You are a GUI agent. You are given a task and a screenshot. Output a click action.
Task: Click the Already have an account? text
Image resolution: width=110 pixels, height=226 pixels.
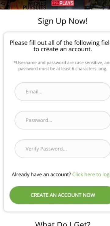click(41, 175)
